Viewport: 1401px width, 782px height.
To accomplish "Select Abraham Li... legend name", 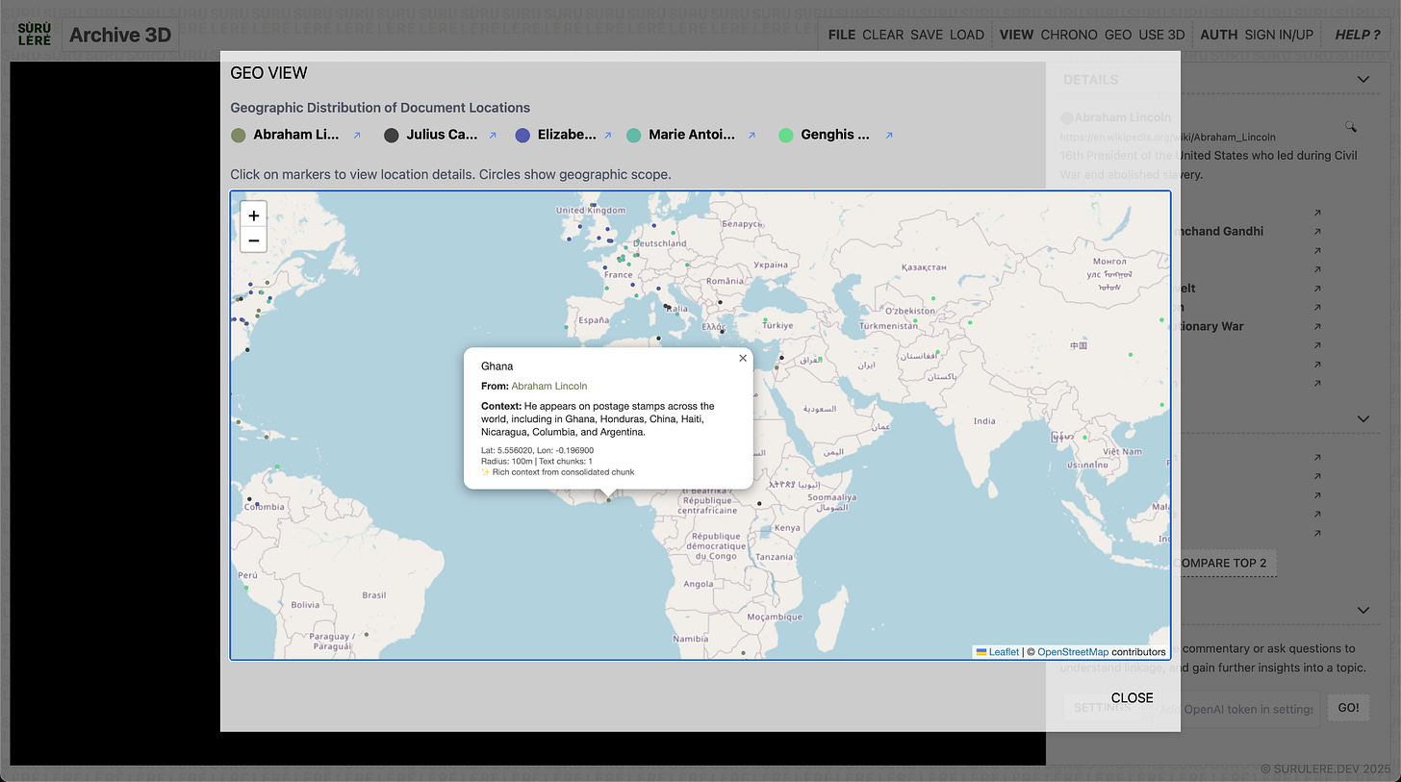I will tap(296, 135).
